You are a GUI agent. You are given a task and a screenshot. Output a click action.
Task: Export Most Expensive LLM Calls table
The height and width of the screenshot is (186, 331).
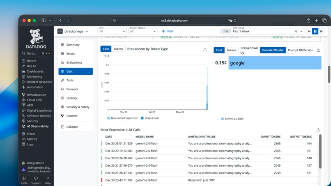click(x=318, y=130)
